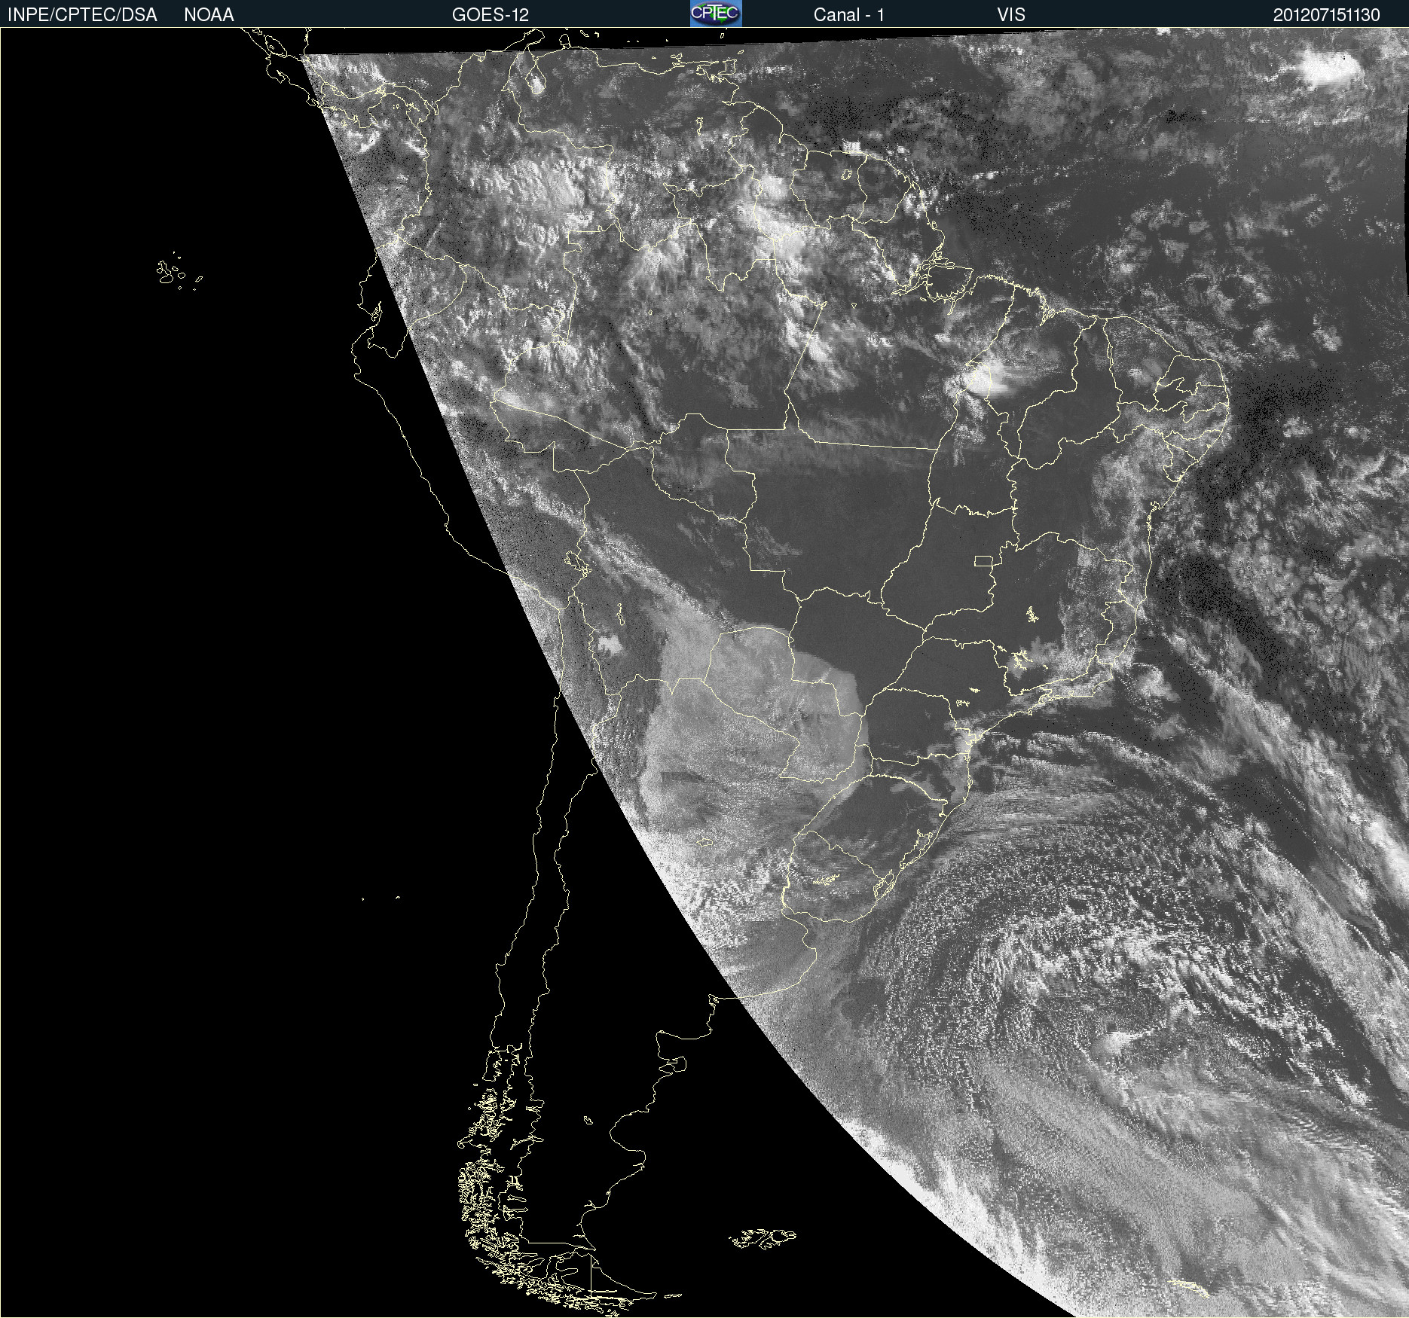Select the INPE/CPTEC/DSA header label
Image resolution: width=1409 pixels, height=1318 pixels.
coord(82,15)
